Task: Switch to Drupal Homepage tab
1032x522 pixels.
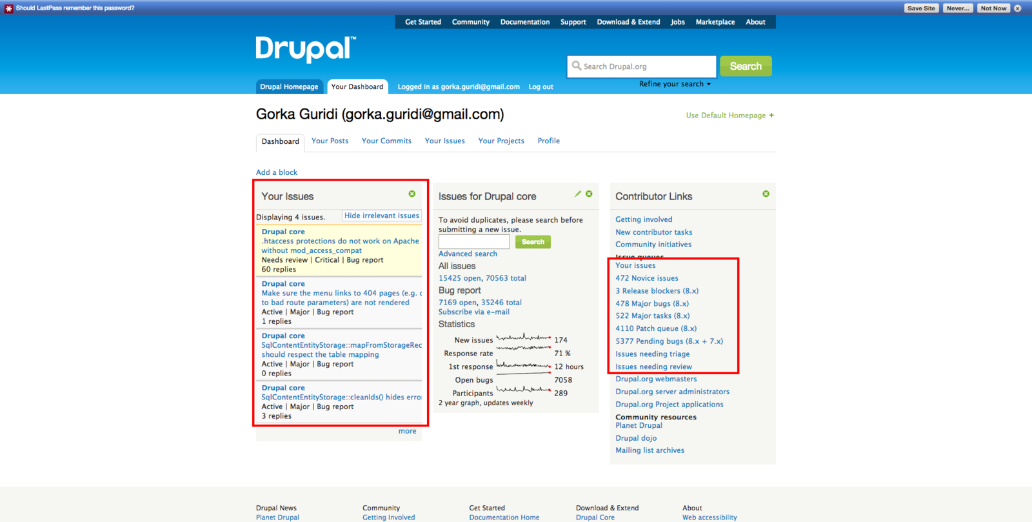Action: tap(289, 86)
